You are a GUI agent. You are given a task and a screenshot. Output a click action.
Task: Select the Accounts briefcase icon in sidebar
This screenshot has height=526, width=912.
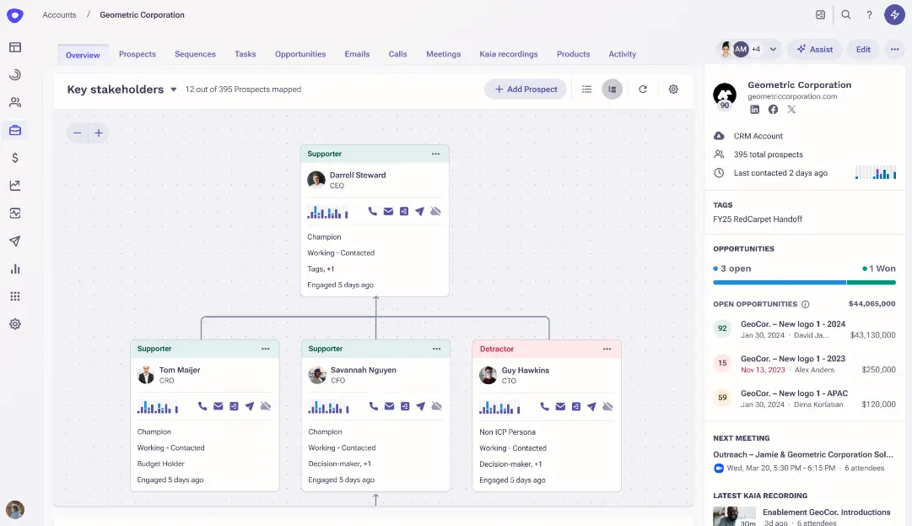(14, 130)
